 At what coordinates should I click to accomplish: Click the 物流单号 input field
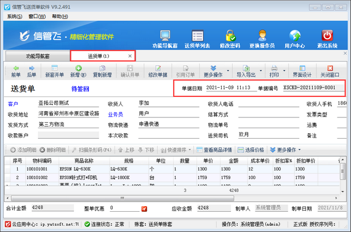268,125
